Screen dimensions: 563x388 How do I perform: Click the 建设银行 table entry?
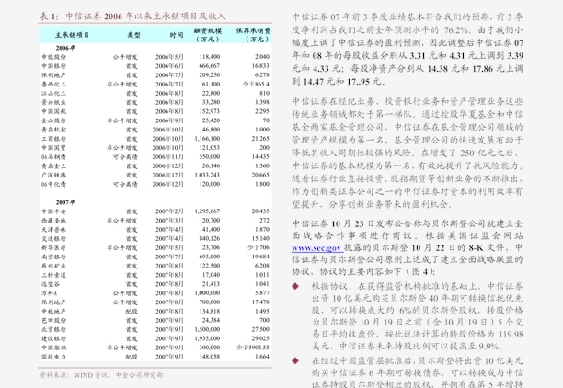[52, 337]
